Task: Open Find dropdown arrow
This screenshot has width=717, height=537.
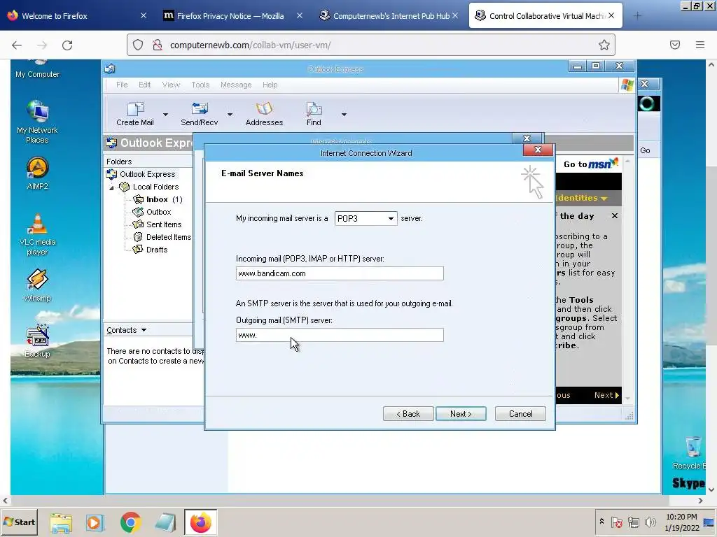Action: pos(344,114)
